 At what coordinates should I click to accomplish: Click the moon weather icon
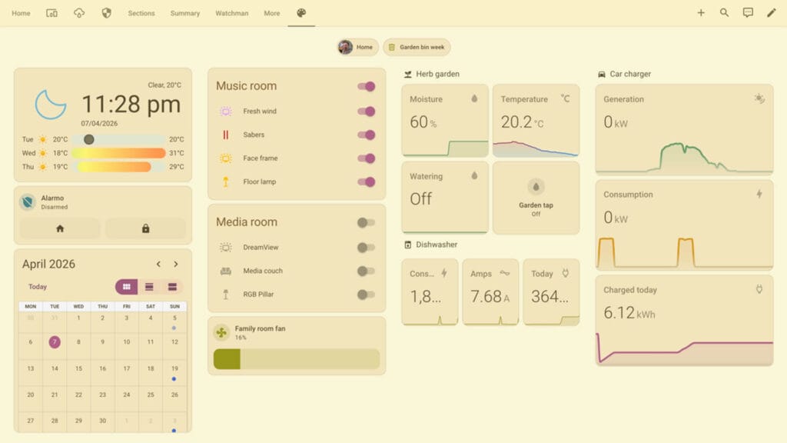50,105
